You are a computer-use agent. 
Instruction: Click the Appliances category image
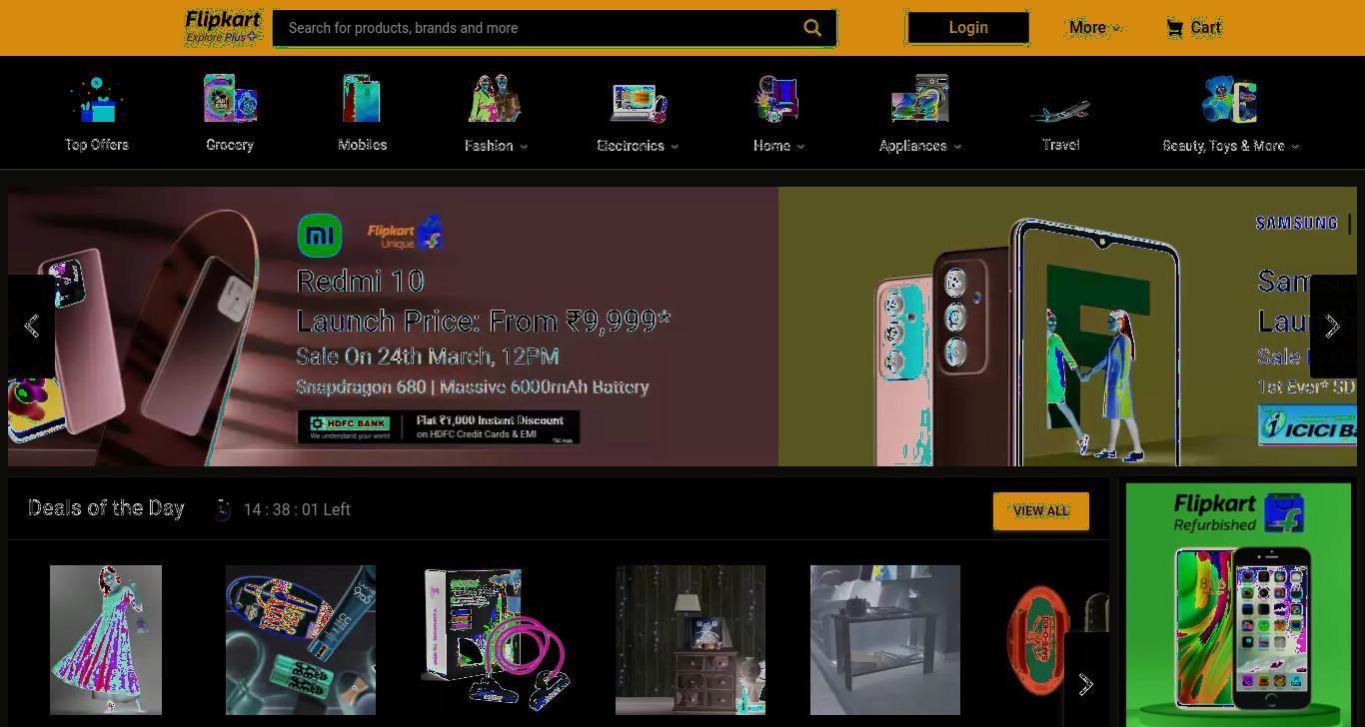pyautogui.click(x=919, y=99)
